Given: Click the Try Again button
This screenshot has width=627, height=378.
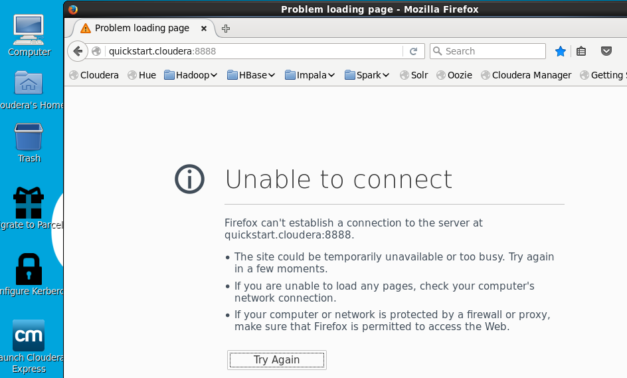Looking at the screenshot, I should (277, 360).
